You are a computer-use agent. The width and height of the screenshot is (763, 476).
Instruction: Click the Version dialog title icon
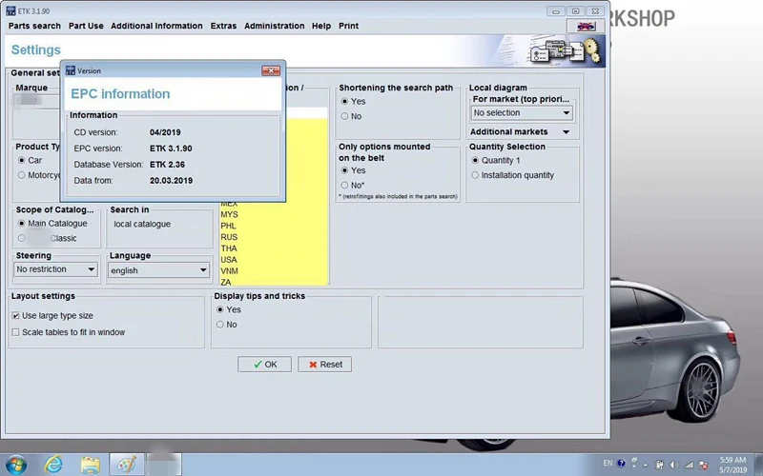click(x=71, y=70)
